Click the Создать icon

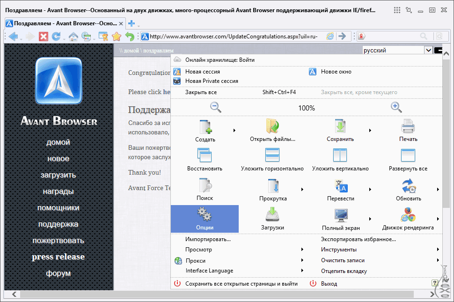tap(205, 127)
